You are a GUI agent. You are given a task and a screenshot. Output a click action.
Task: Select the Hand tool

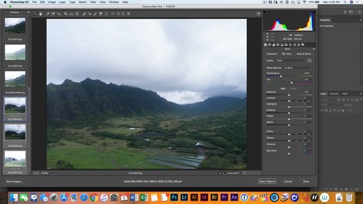[40, 14]
